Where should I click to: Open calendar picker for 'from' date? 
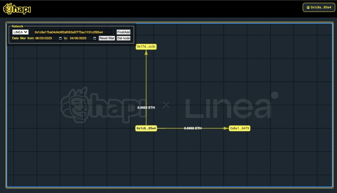(61, 38)
